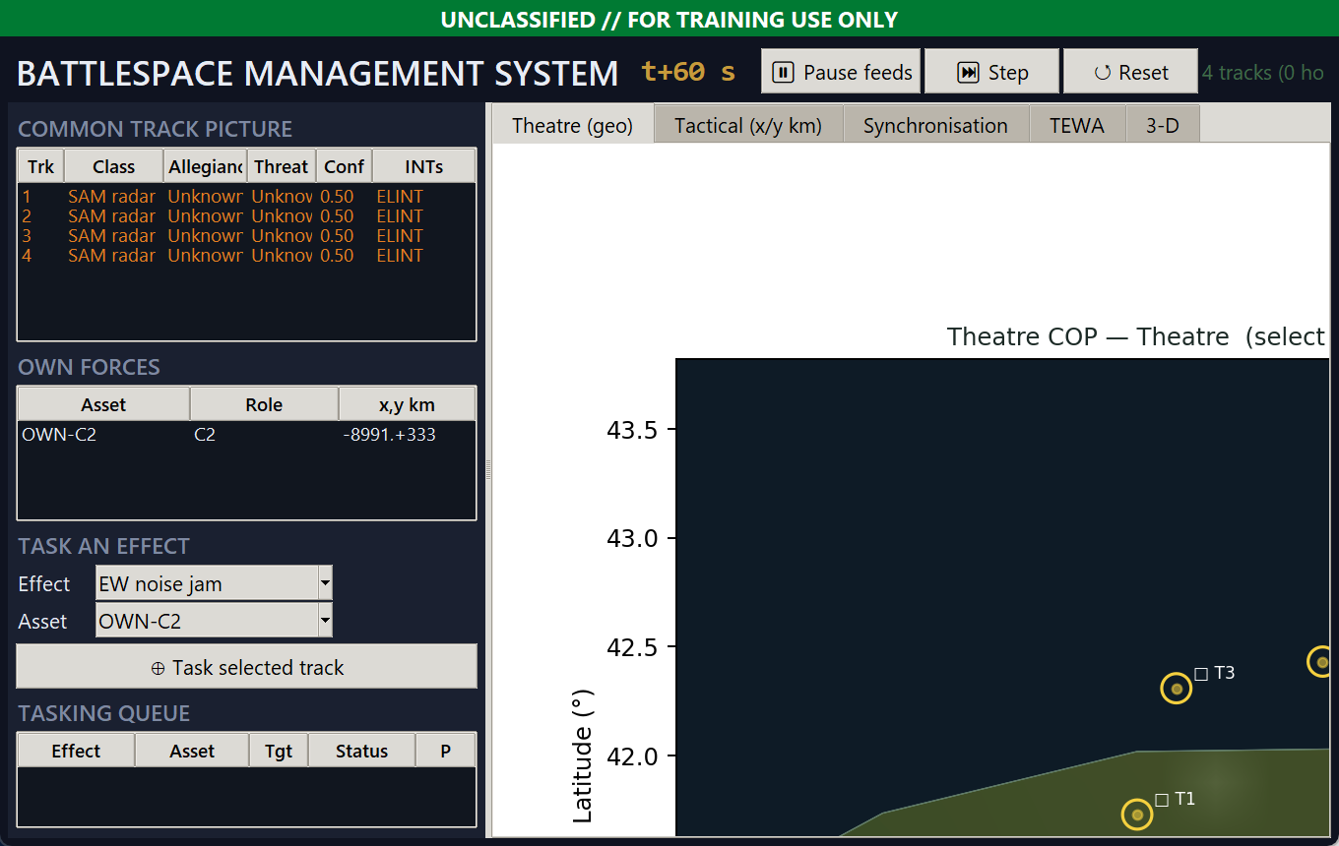The width and height of the screenshot is (1339, 846).
Task: Sort tracks by Class column header
Action: tap(114, 166)
